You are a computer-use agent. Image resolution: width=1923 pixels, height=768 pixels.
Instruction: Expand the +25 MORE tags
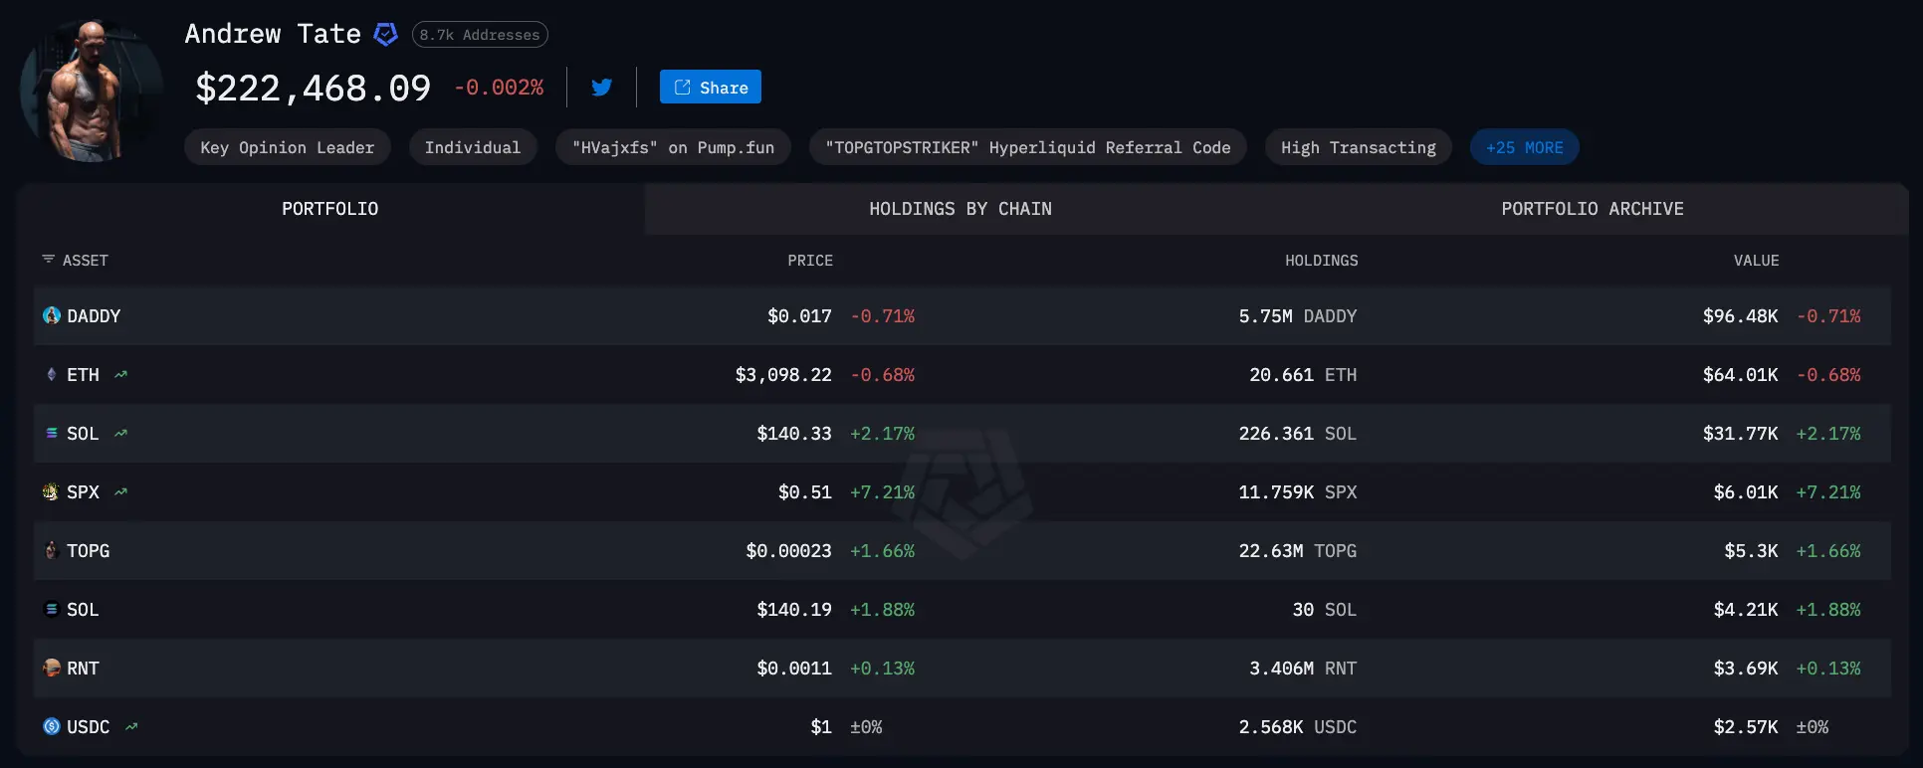[1524, 147]
